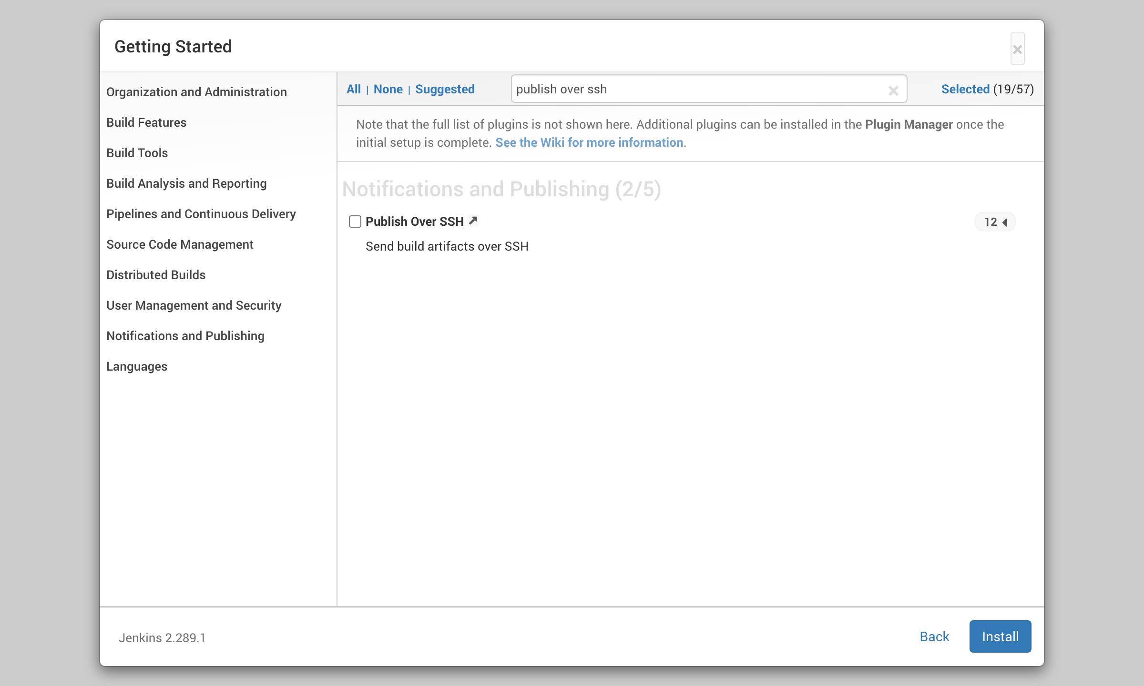Choose Suggested plugins link
The image size is (1144, 686).
click(x=445, y=89)
